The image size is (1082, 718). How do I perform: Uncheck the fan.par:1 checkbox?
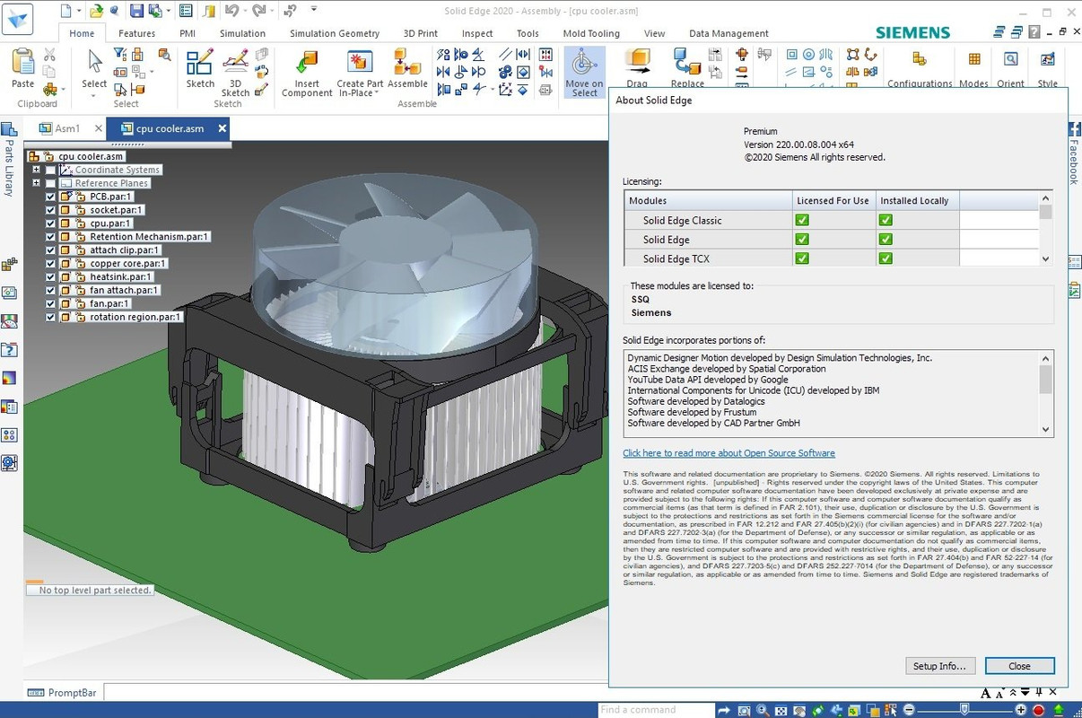pyautogui.click(x=51, y=303)
